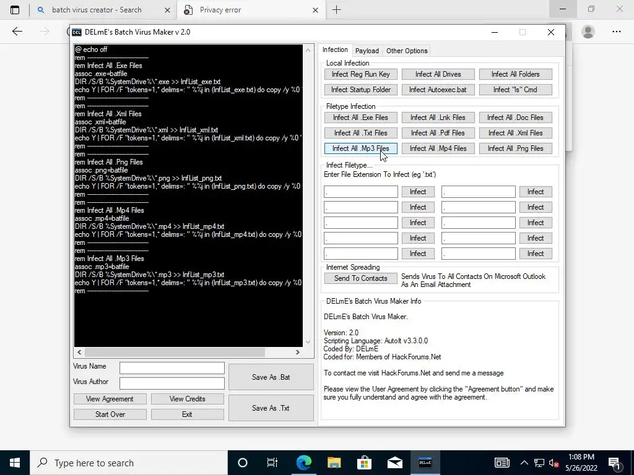
Task: Select the DELmE app taskbar icon
Action: [x=425, y=463]
